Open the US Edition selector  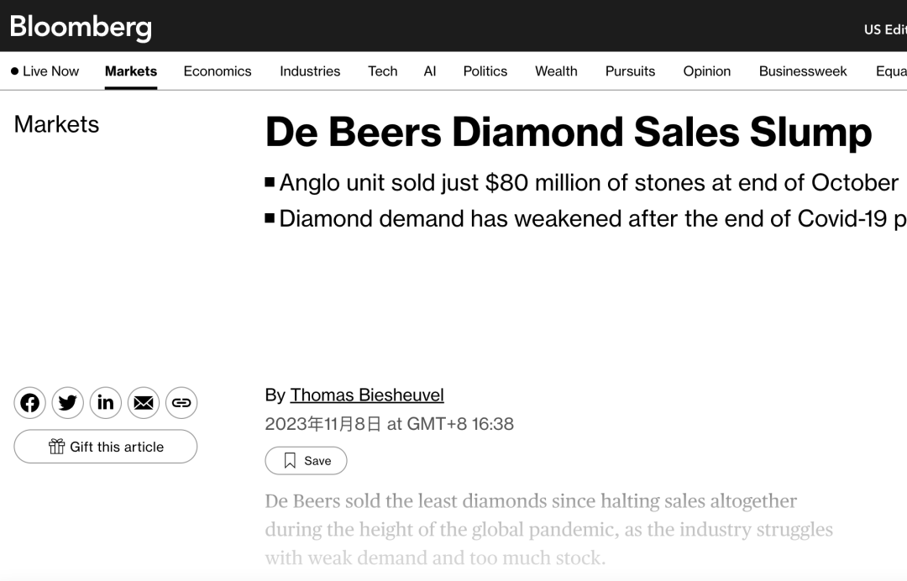[885, 29]
